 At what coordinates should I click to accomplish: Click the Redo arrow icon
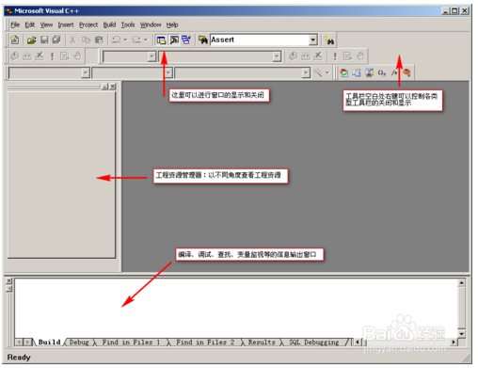[136, 40]
